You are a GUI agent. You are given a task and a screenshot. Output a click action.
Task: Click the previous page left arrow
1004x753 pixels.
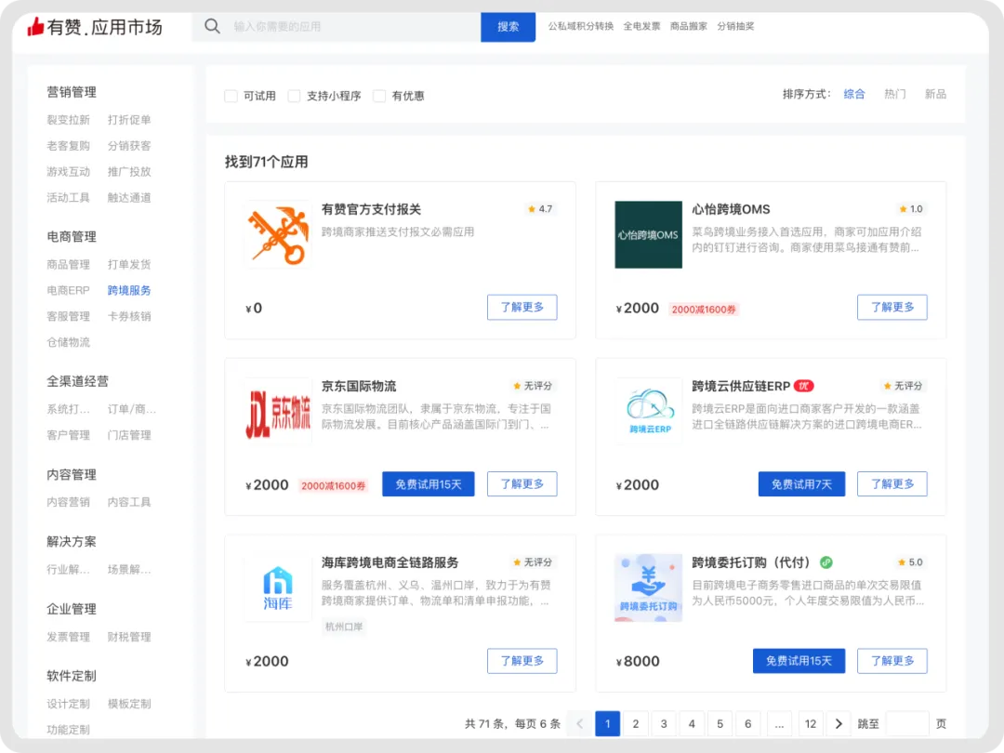click(579, 723)
